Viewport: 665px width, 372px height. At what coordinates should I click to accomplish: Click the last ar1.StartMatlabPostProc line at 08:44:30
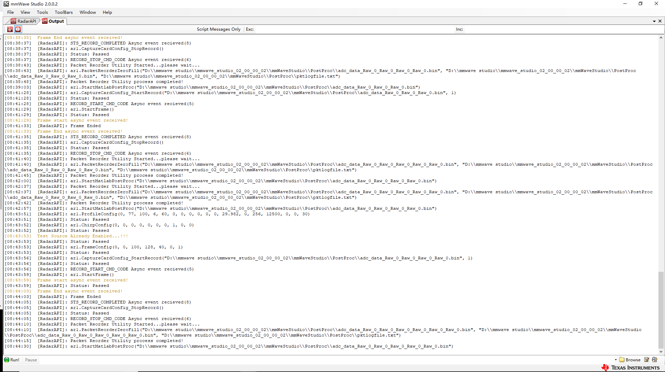pyautogui.click(x=229, y=346)
